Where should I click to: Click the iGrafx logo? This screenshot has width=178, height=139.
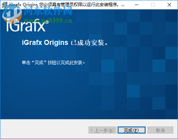point(27,25)
